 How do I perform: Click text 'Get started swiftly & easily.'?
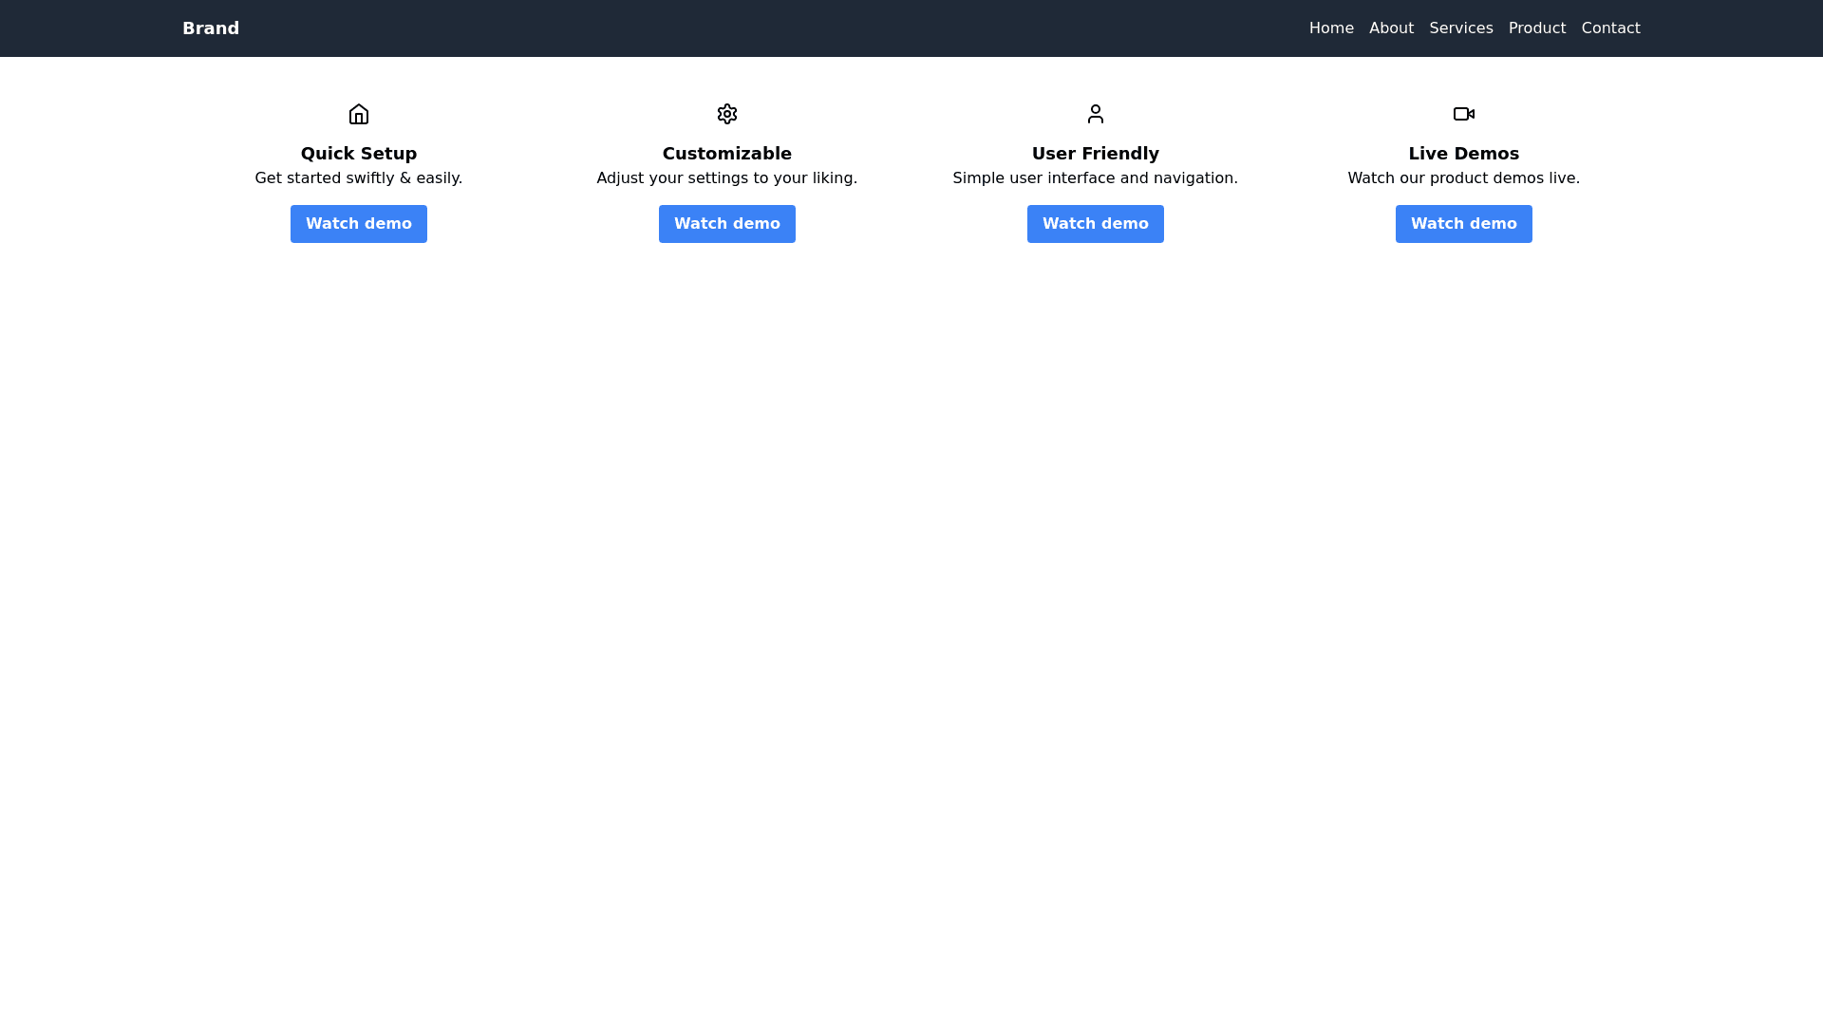(x=359, y=178)
